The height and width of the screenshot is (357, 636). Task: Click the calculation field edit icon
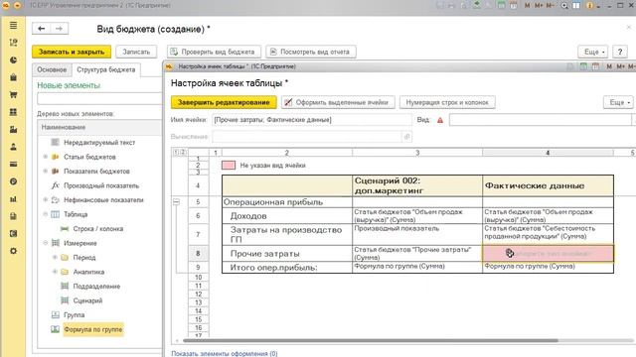click(x=406, y=137)
